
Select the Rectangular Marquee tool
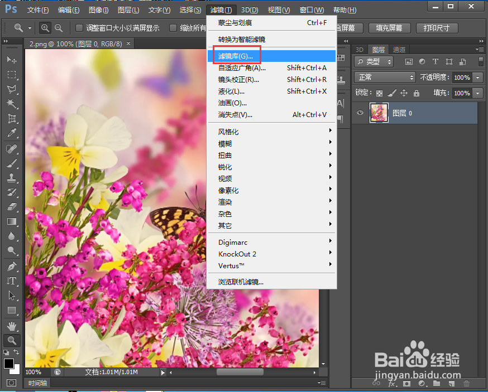pyautogui.click(x=12, y=74)
